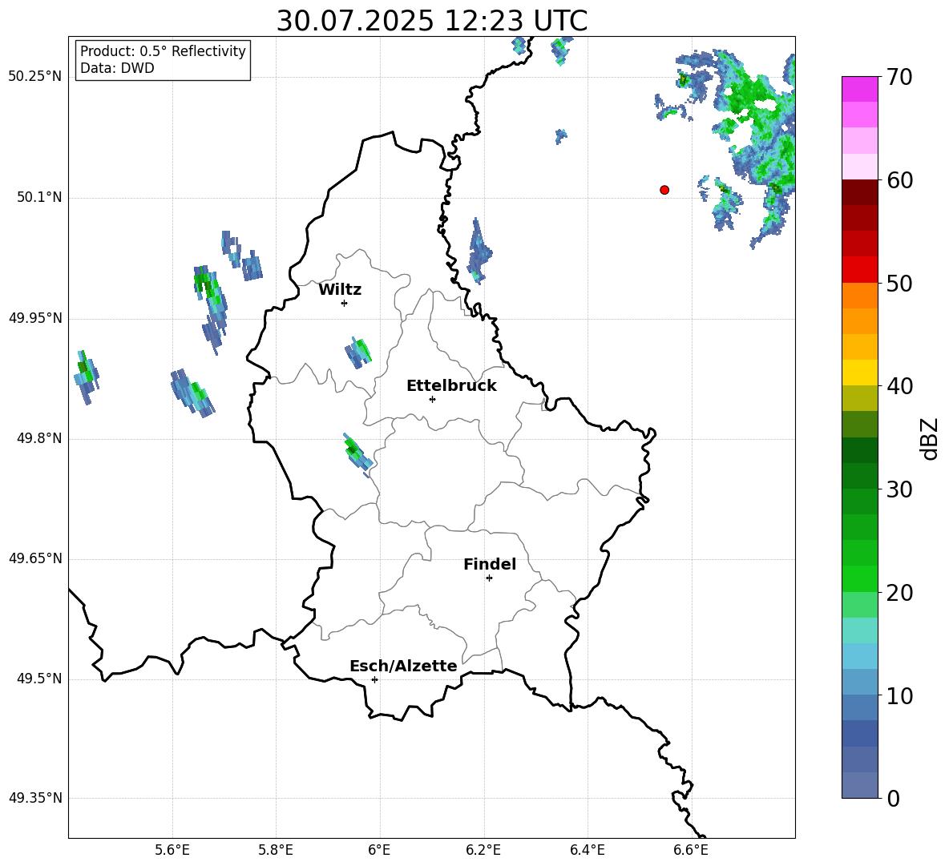Select the Esch/Alzette label
This screenshot has width=949, height=866.
(x=403, y=666)
